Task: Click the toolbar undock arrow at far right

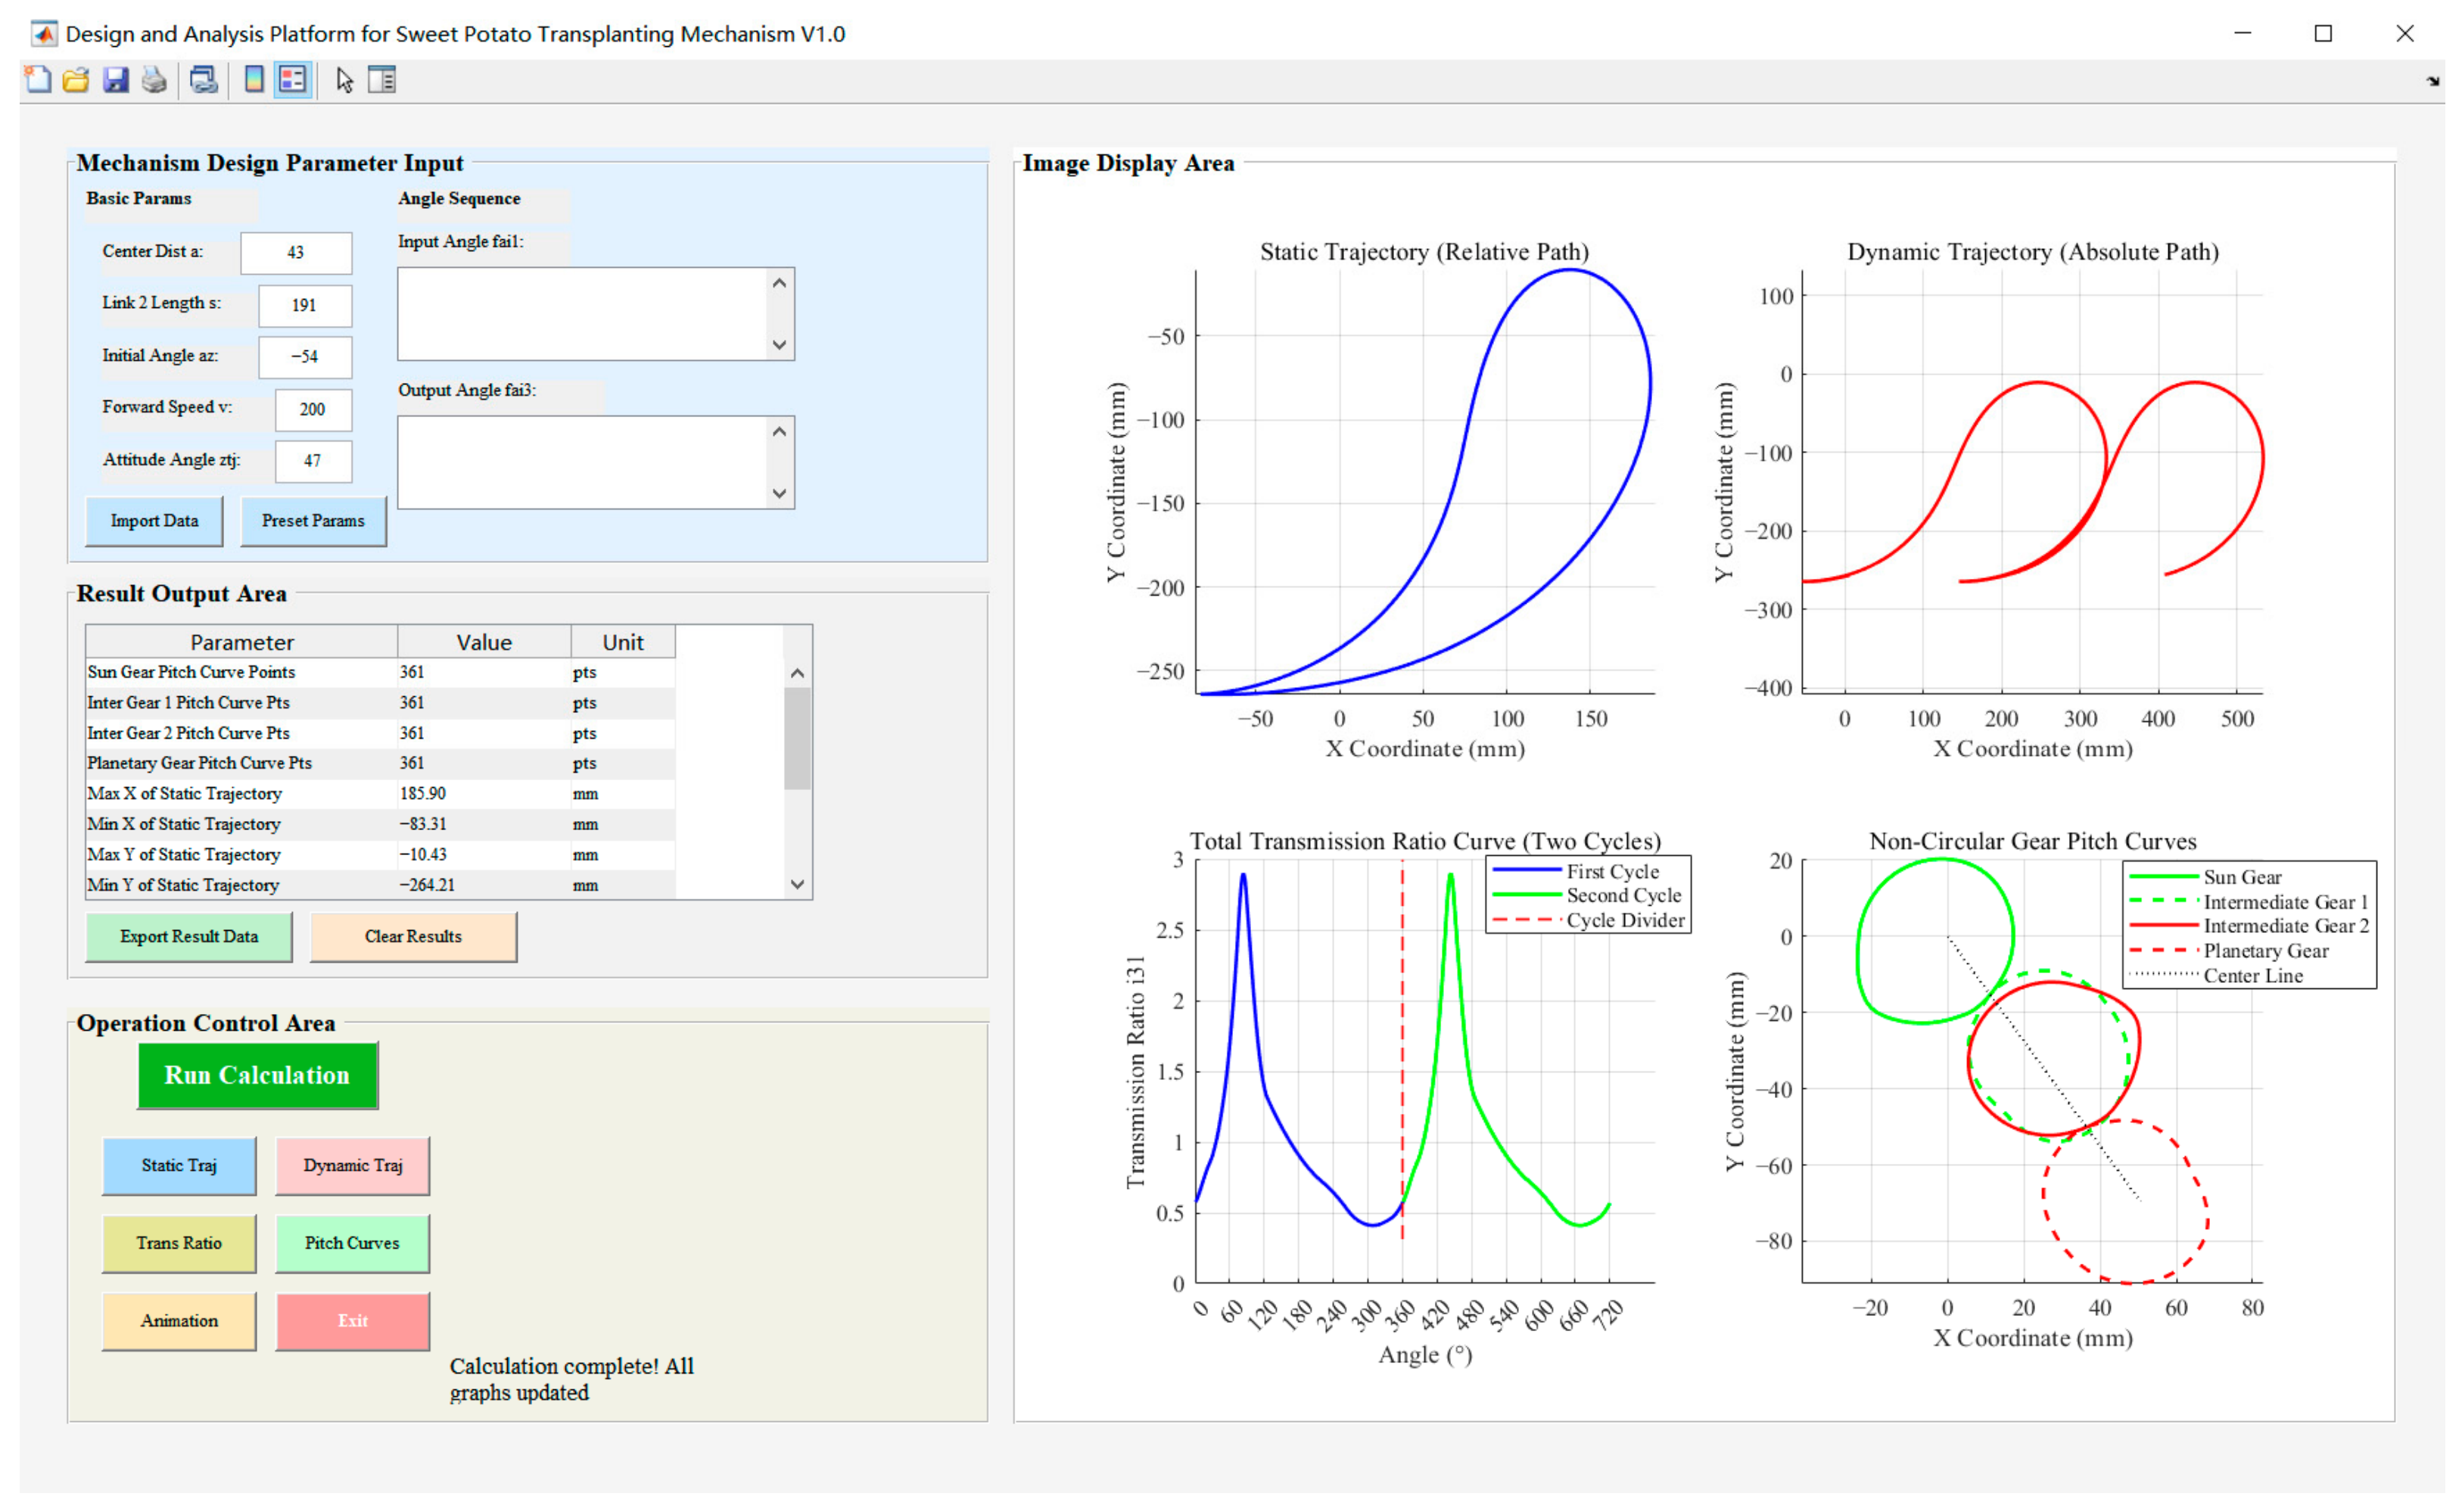Action: pos(2432,82)
